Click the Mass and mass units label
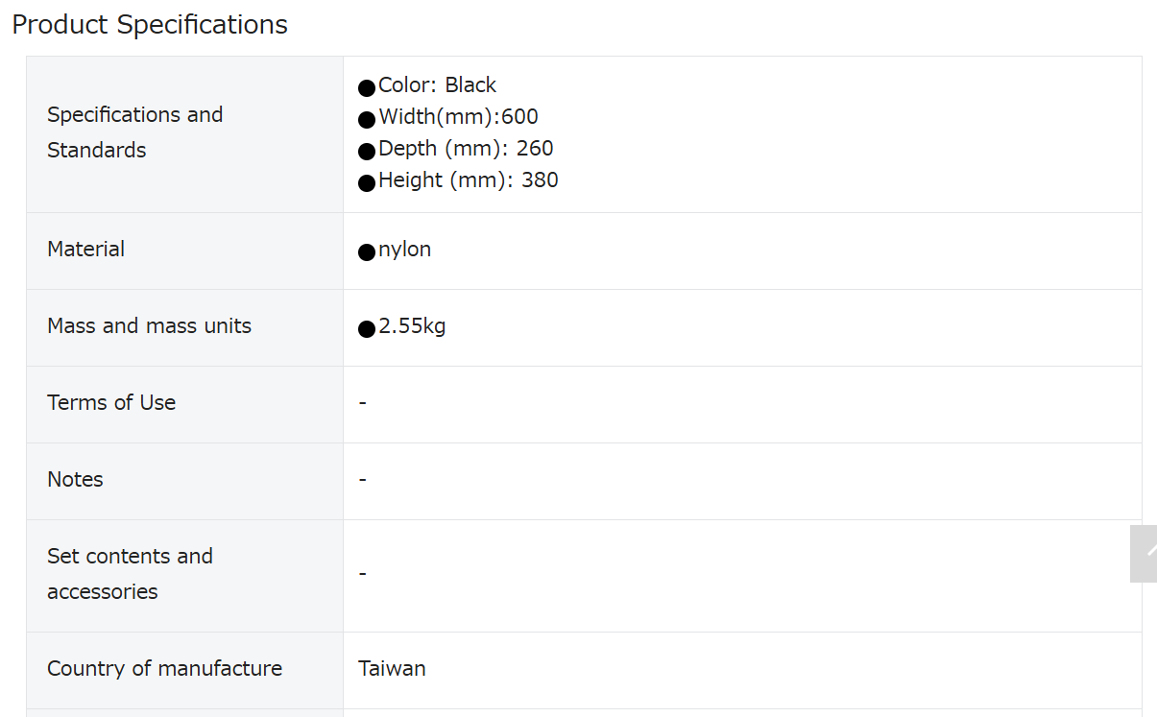Image resolution: width=1157 pixels, height=717 pixels. click(149, 326)
